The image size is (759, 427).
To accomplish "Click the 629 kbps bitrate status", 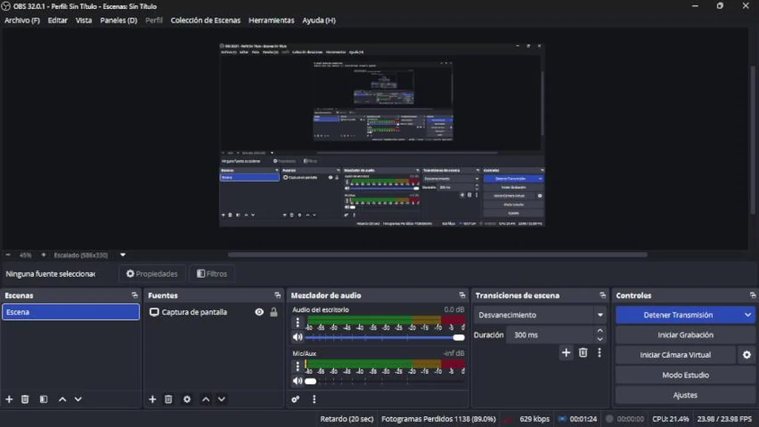I will (x=535, y=419).
